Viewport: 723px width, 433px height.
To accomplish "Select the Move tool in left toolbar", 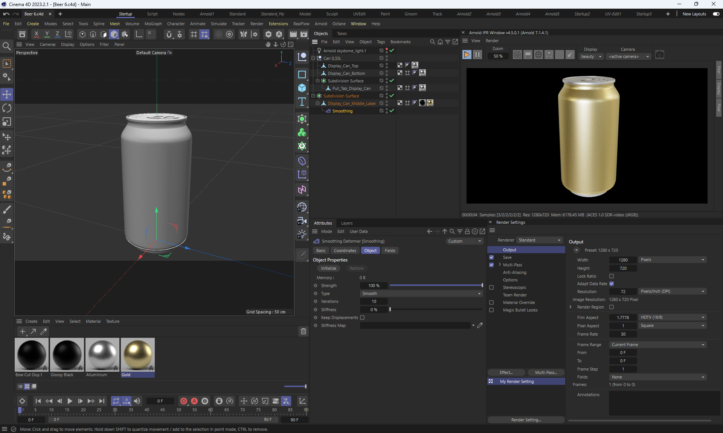I will (x=7, y=94).
